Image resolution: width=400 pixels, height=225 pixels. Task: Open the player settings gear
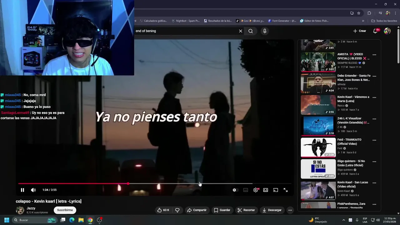256,190
